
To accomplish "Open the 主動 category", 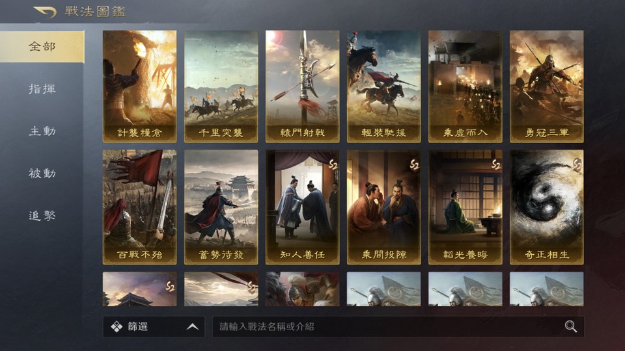I will [42, 131].
